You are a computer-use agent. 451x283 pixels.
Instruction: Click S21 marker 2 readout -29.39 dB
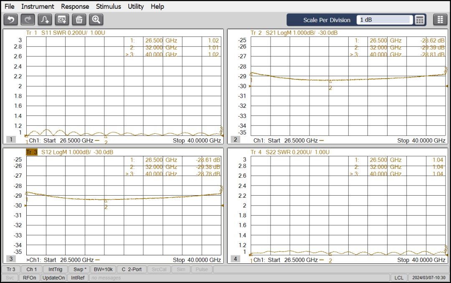(432, 48)
